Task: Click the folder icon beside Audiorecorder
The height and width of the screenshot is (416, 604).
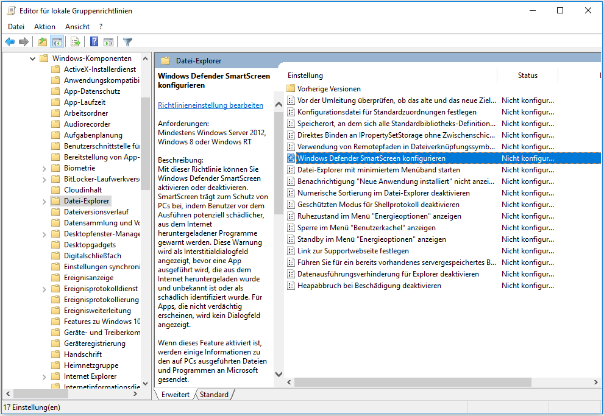Action: point(56,124)
